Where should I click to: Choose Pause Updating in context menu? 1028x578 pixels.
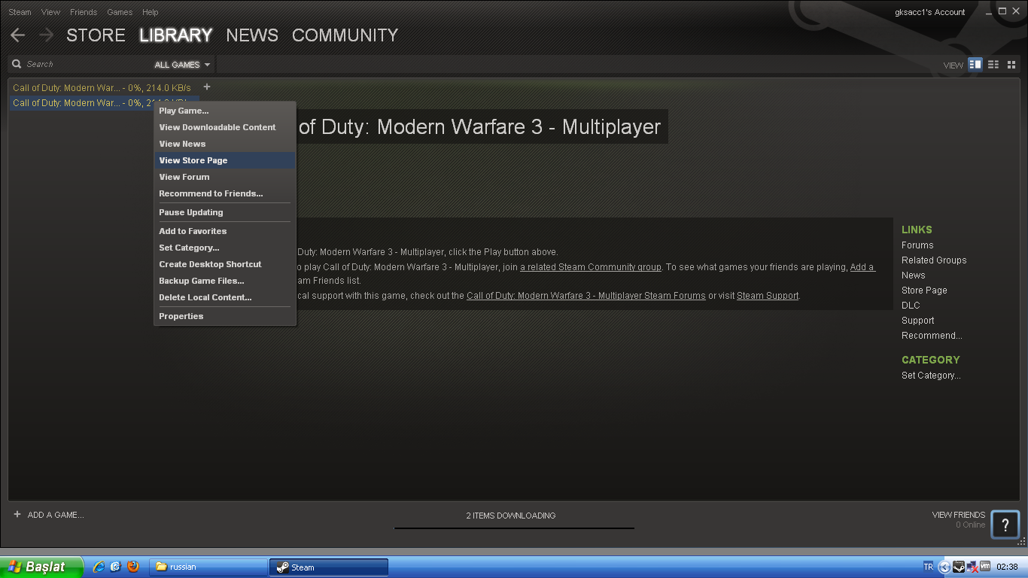[224, 212]
